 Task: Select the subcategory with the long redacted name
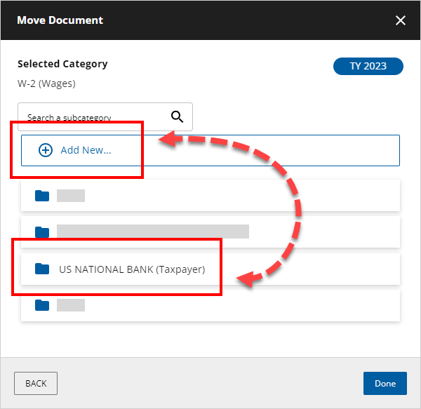[x=210, y=232]
